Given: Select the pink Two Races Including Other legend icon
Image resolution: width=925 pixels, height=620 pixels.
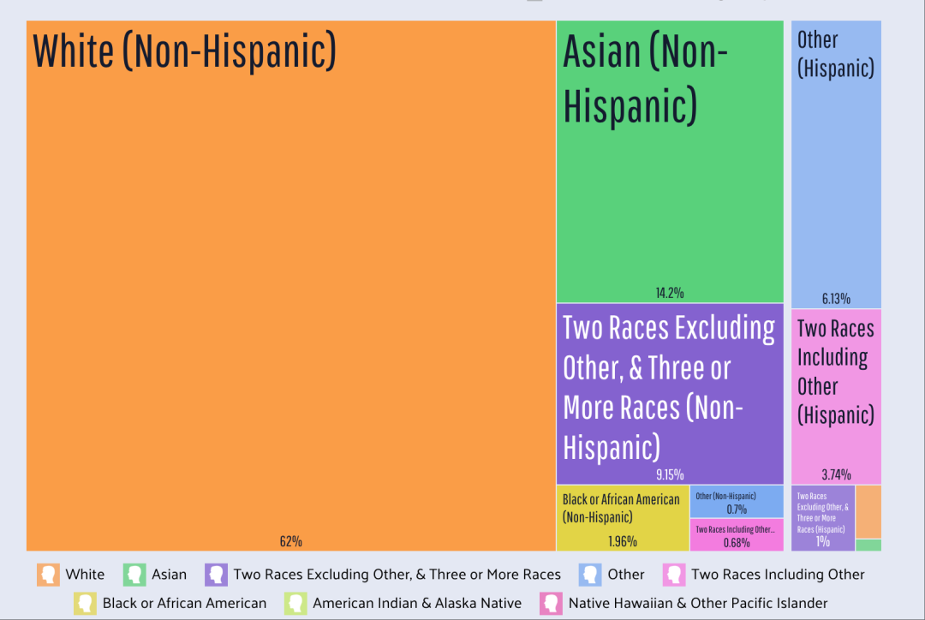Looking at the screenshot, I should click(x=674, y=575).
